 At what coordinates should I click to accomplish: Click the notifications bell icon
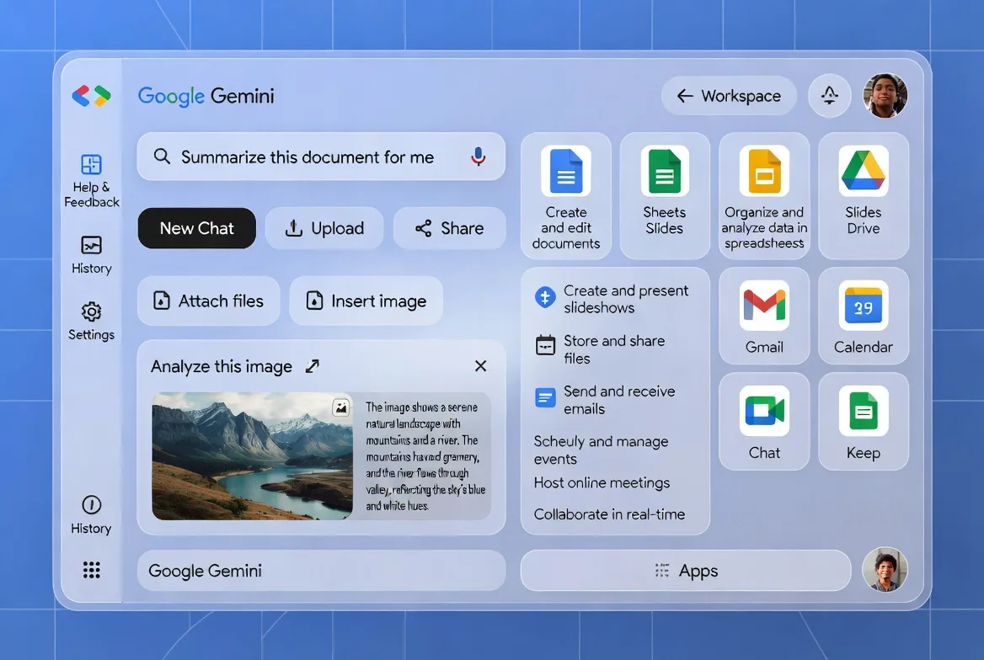click(830, 95)
